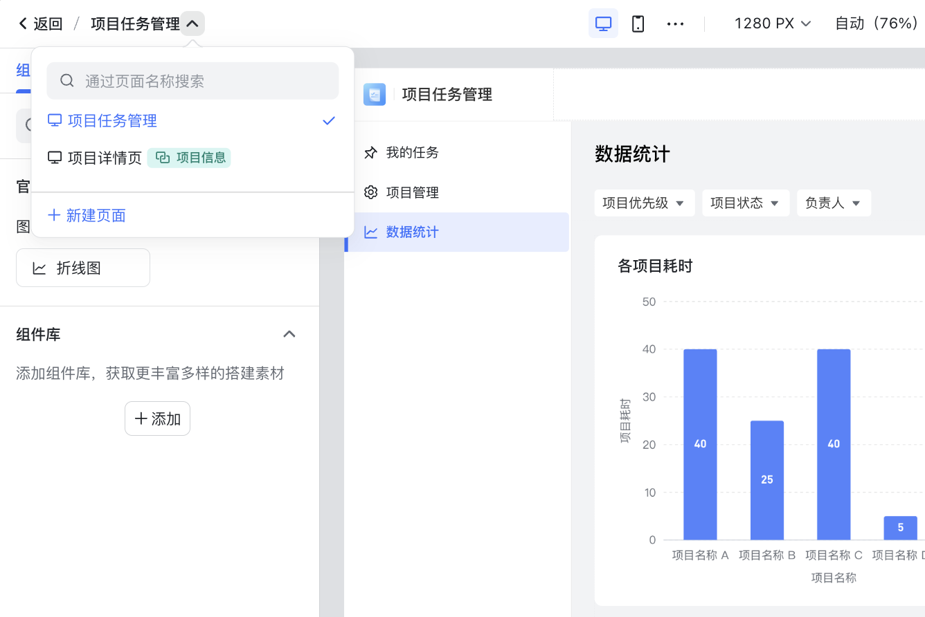Select 项目详情页 page in the list
The image size is (925, 617).
click(192, 158)
